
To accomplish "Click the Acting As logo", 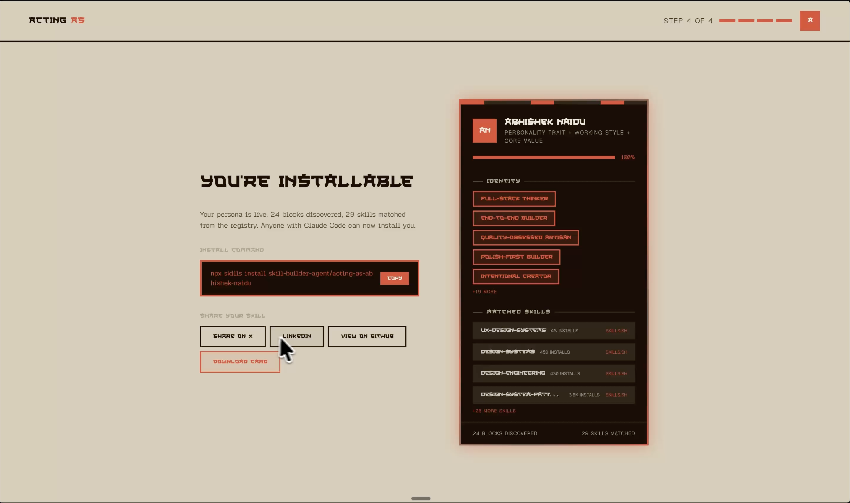I will 57,20.
